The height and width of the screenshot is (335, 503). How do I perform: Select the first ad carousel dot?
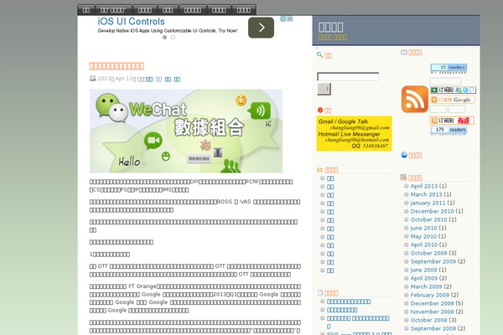tap(164, 37)
